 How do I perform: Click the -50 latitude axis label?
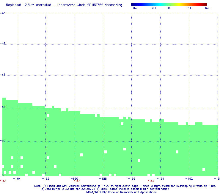[x=3, y=175]
